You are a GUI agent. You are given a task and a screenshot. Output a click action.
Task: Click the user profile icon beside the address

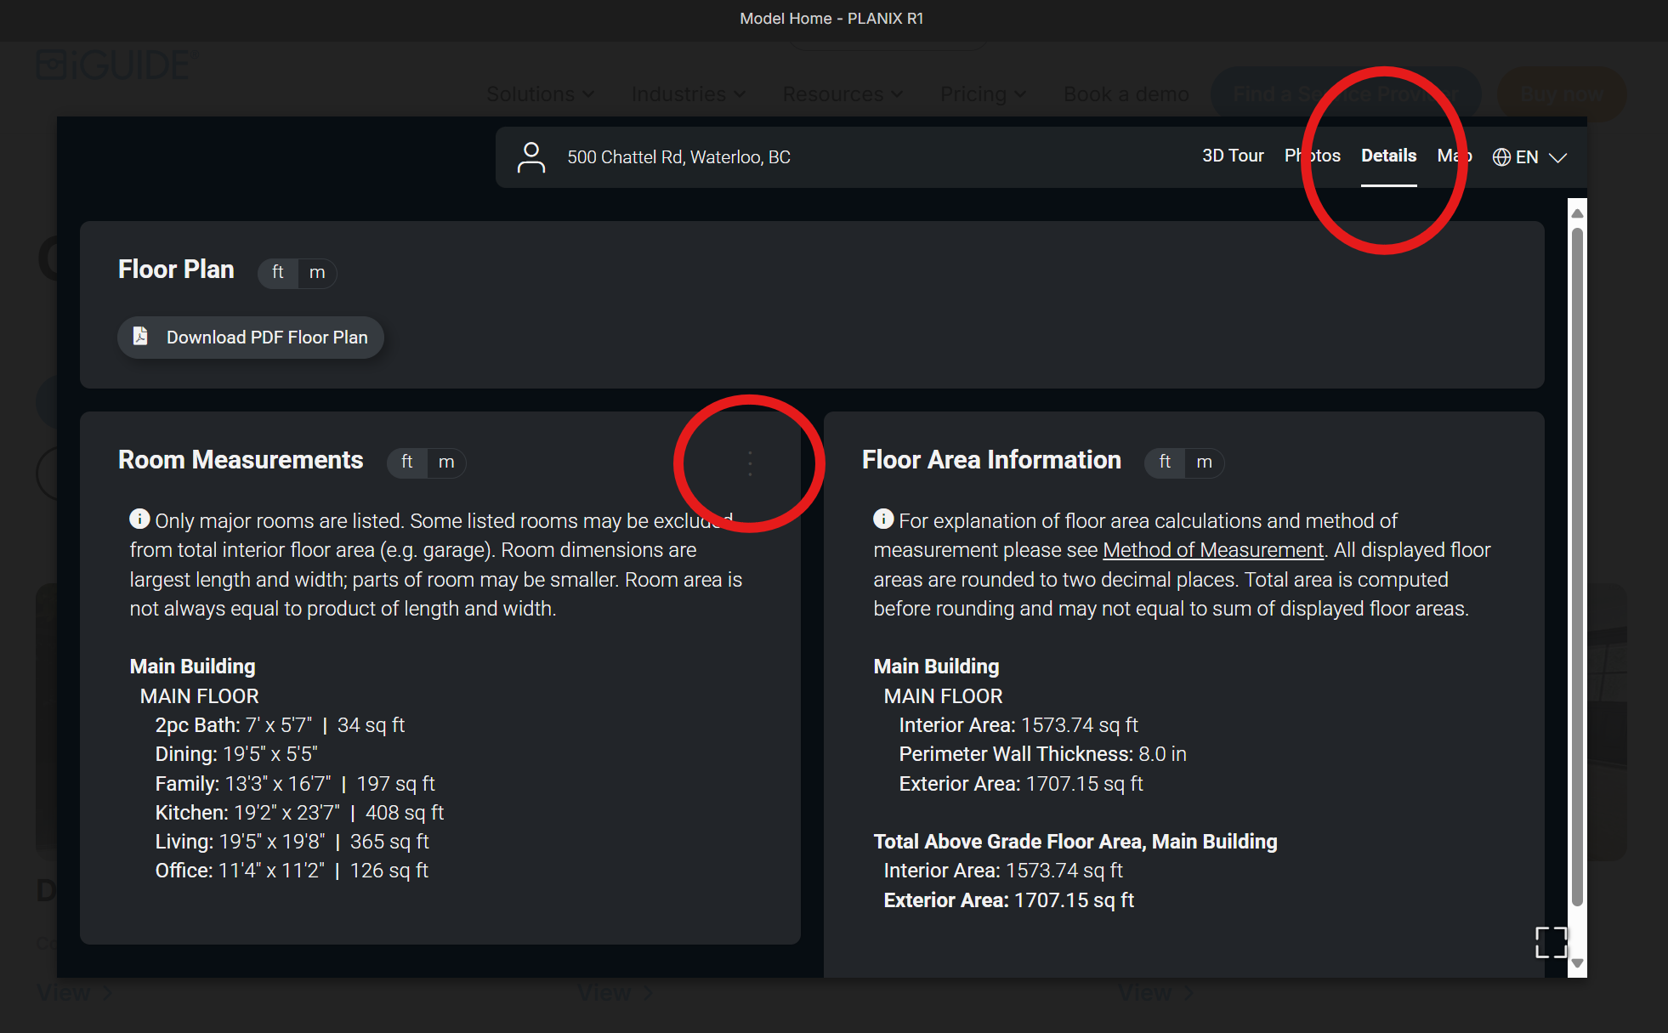point(531,157)
